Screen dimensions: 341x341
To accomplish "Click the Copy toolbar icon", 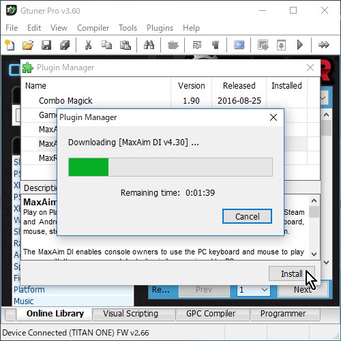I will tap(106, 45).
